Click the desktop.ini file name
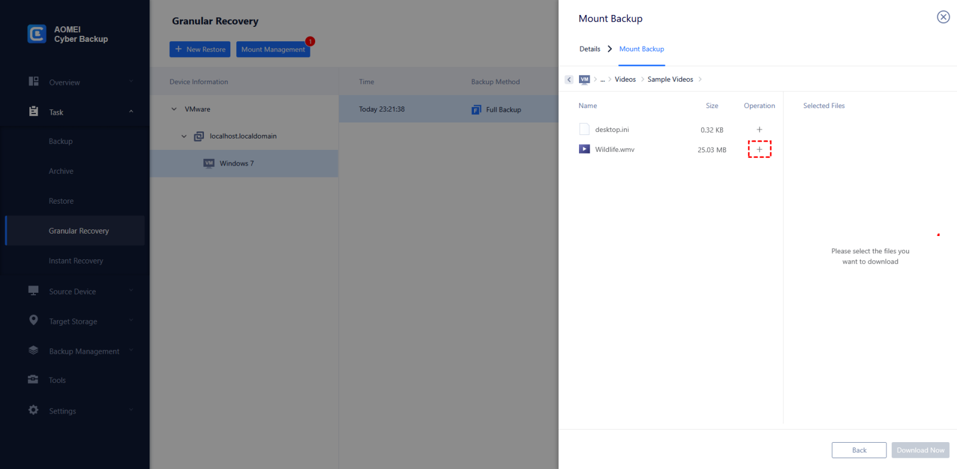The height and width of the screenshot is (469, 957). point(612,130)
